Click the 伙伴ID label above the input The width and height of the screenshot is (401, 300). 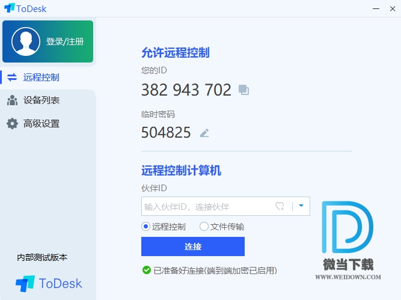154,188
